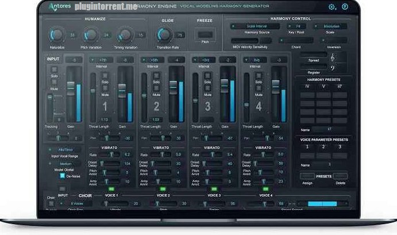Solo harmony voice 2
Viewport: 397px width, 235px height.
(156, 75)
